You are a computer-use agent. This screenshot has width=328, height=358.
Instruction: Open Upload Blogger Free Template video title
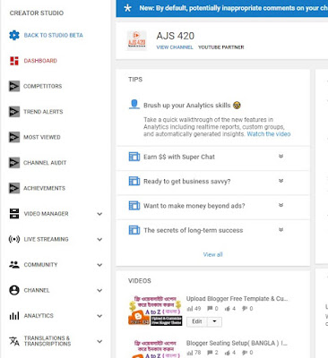point(237,299)
